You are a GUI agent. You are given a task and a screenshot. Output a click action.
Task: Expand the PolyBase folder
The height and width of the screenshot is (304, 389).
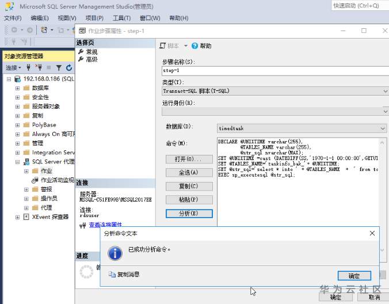(x=17, y=125)
